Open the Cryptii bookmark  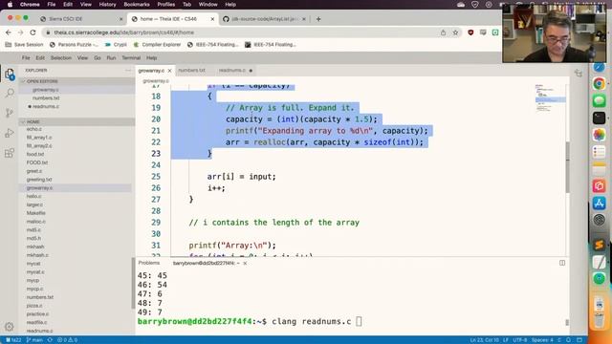117,45
